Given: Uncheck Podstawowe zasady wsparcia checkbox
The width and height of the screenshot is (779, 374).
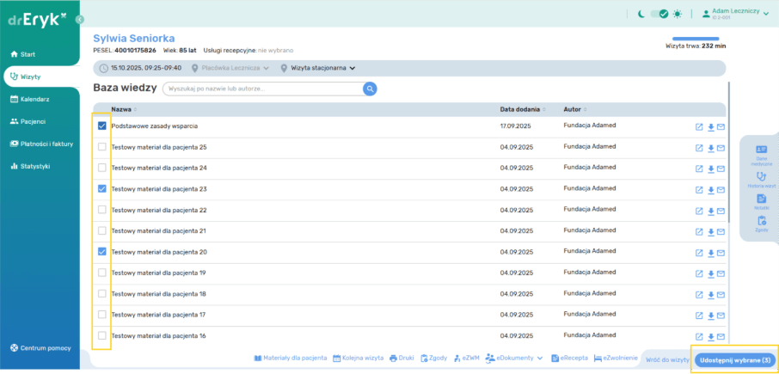Looking at the screenshot, I should click(x=102, y=126).
